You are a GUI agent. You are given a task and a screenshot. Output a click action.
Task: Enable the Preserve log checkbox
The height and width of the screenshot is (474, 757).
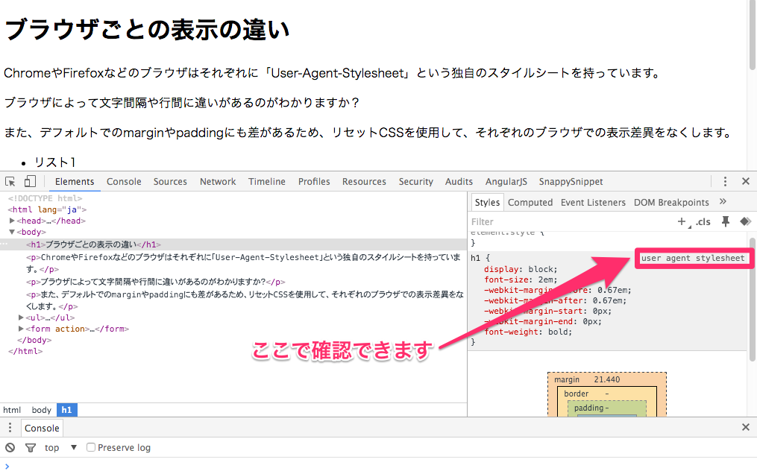tap(91, 447)
